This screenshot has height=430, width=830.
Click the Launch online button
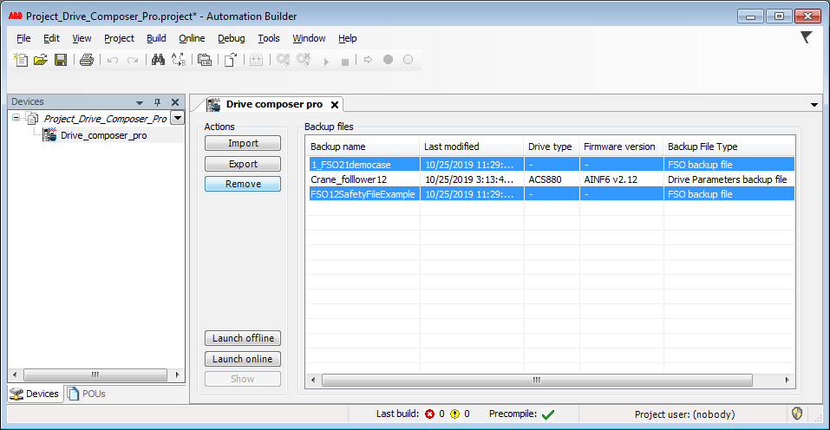(243, 359)
